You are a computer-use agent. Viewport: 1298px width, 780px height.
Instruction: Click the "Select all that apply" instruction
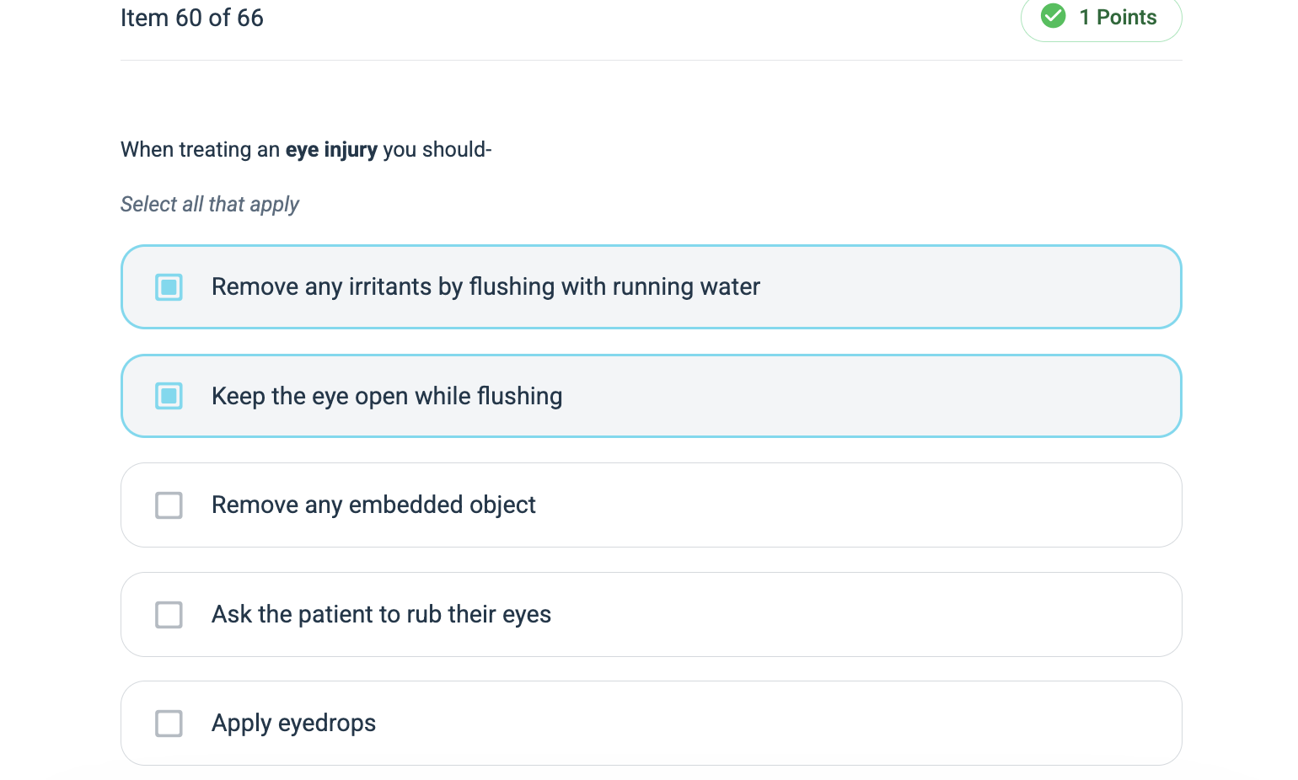coord(210,205)
